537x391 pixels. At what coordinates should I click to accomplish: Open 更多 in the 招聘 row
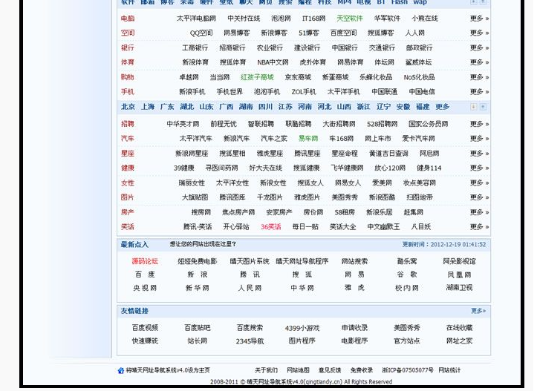[479, 124]
